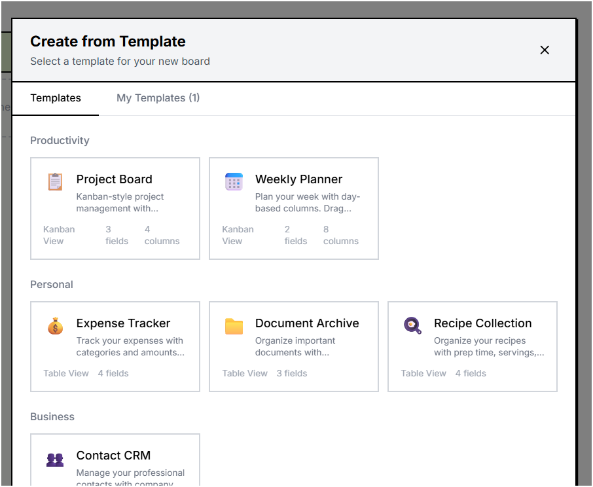Click the Contact CRM contacts icon

(x=55, y=460)
